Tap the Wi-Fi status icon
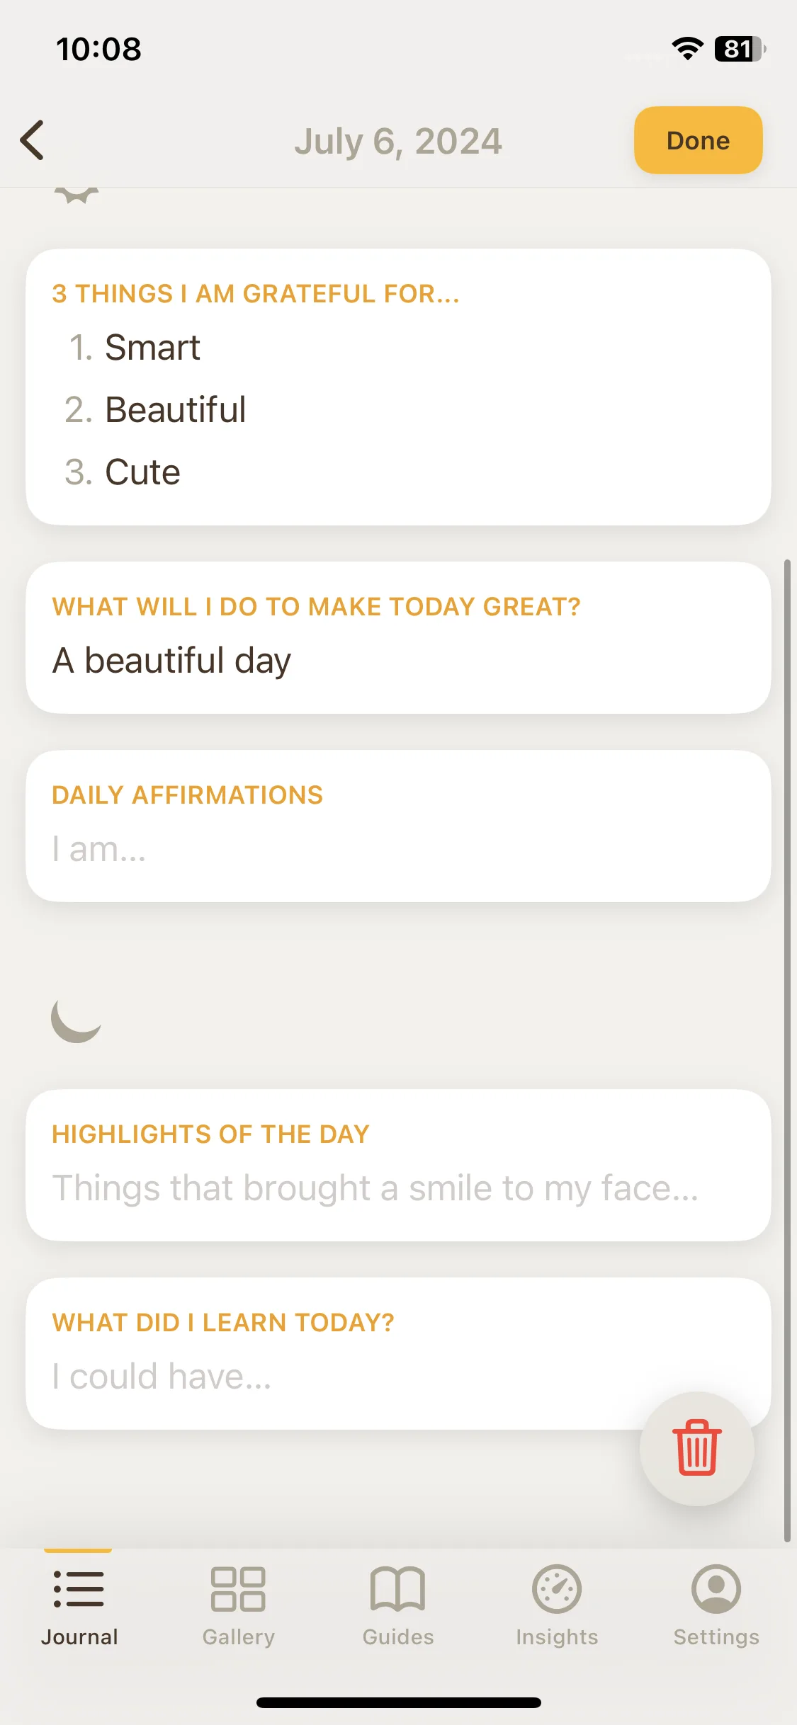This screenshot has width=797, height=1725. 687,49
